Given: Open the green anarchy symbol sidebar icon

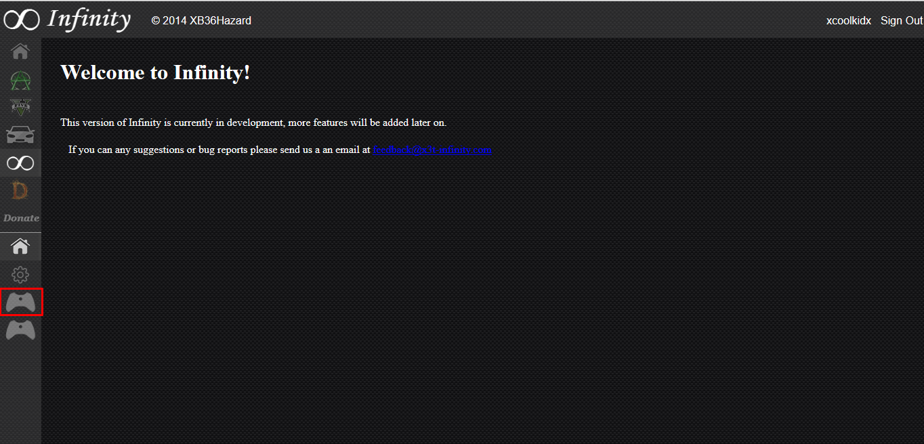Looking at the screenshot, I should point(20,81).
